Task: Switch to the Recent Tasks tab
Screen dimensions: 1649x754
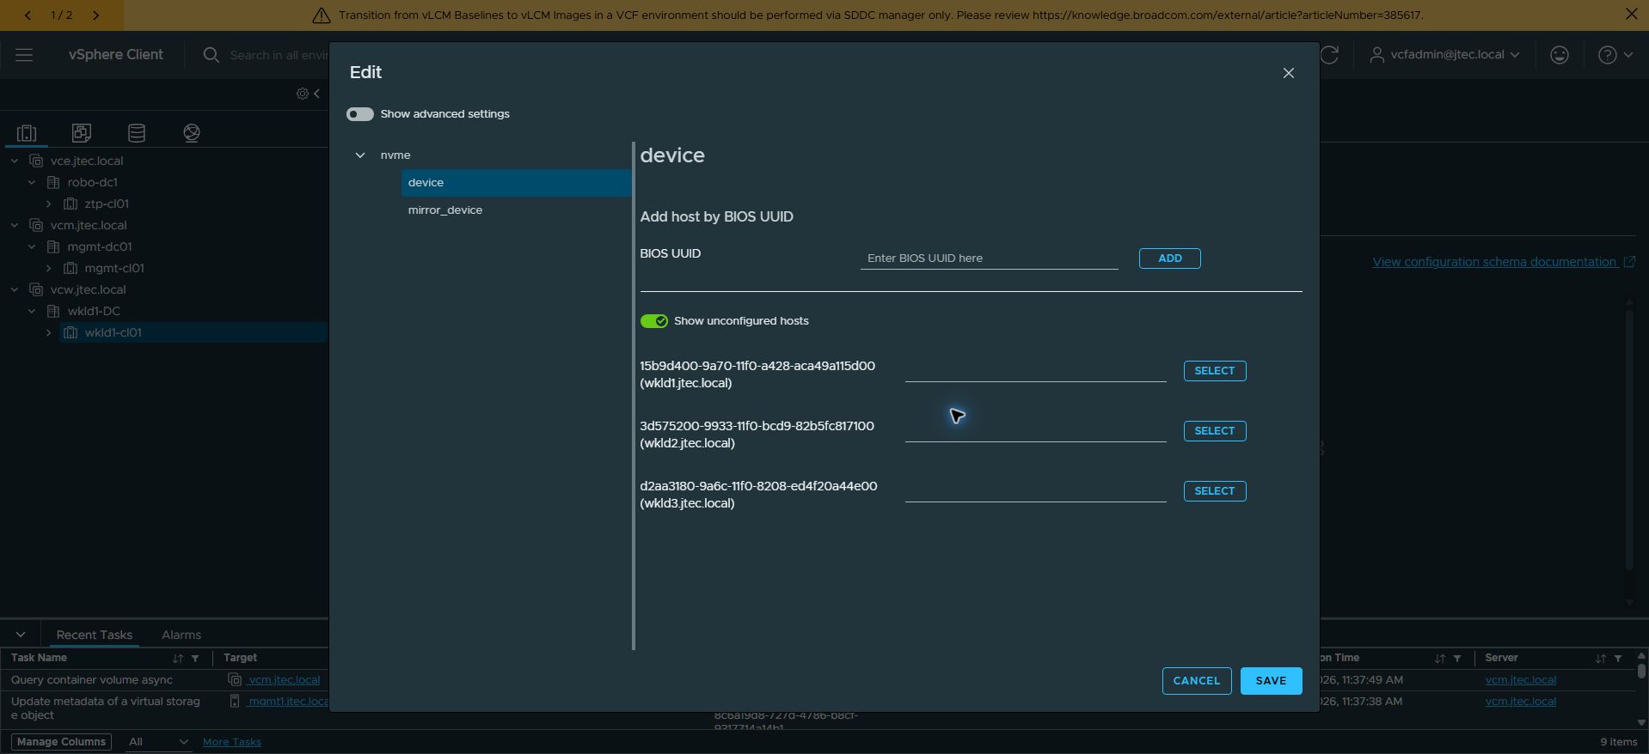Action: click(x=95, y=635)
